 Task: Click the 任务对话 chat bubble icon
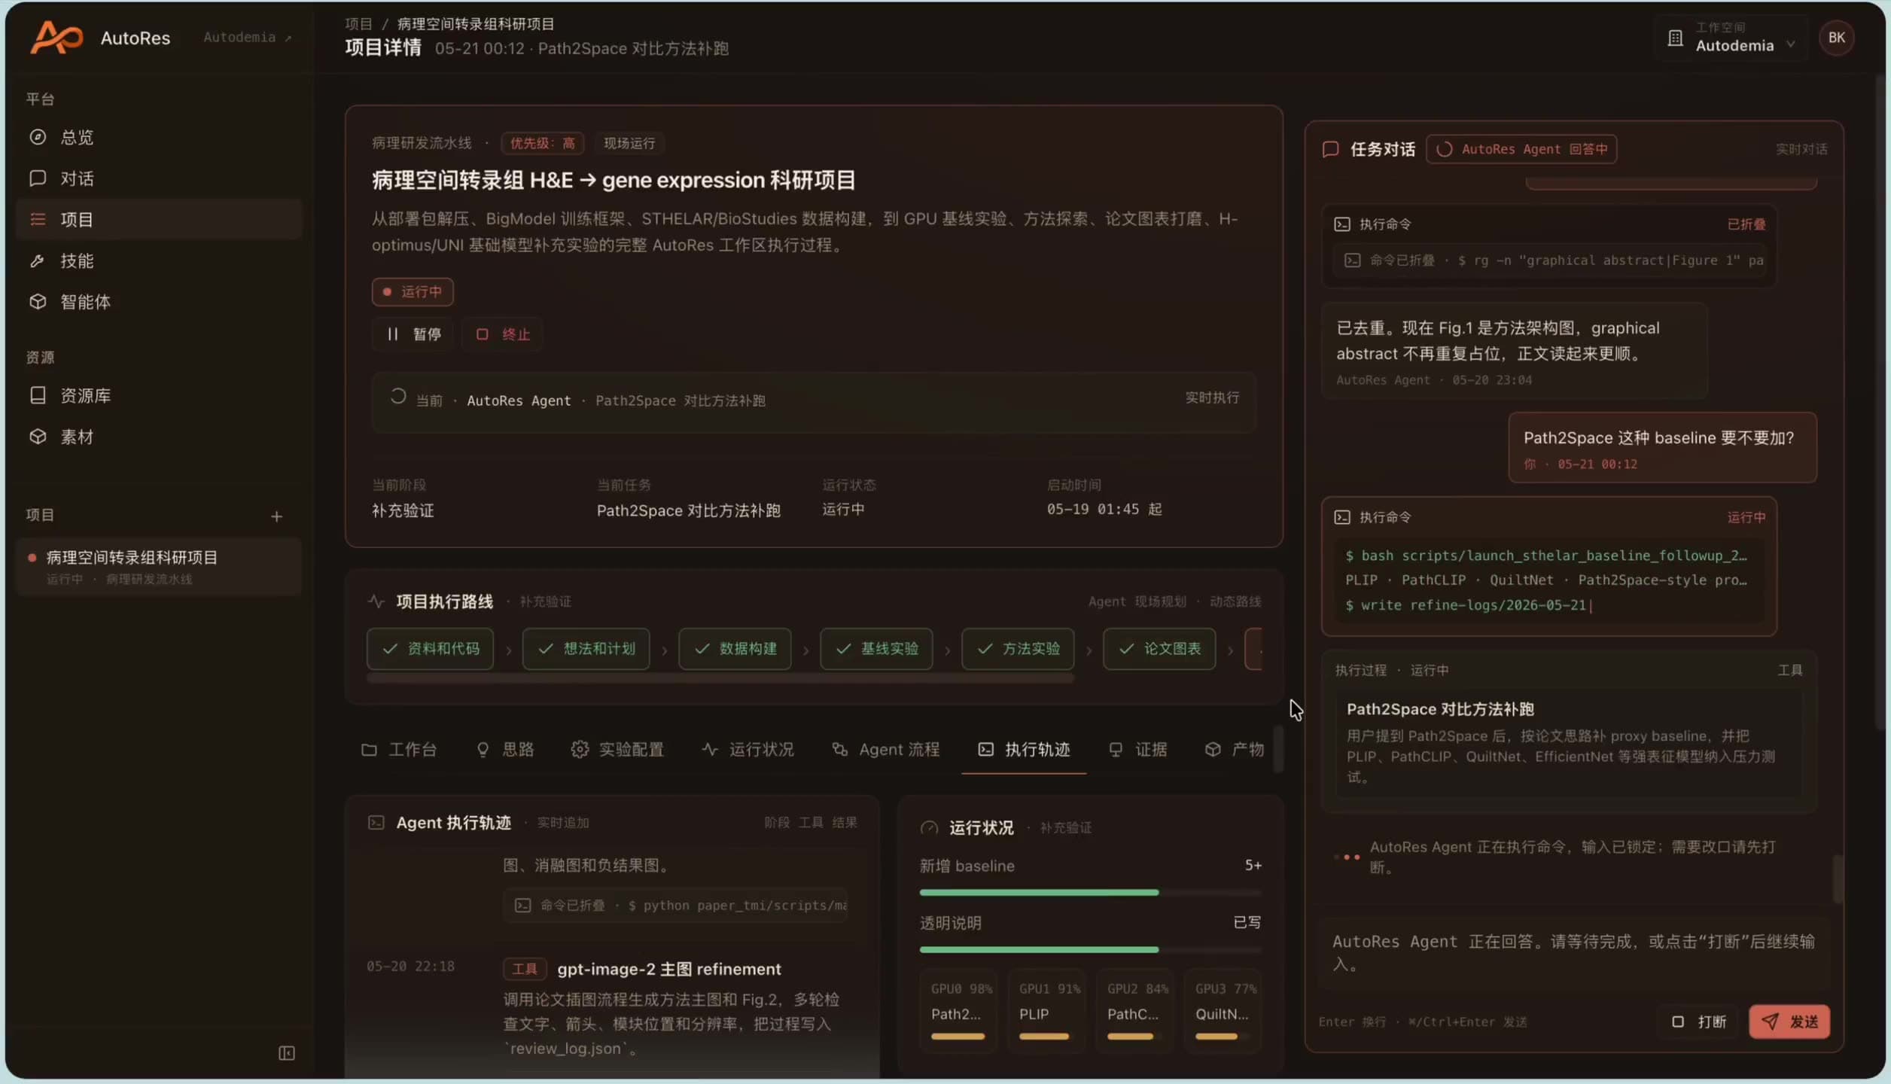click(1330, 149)
